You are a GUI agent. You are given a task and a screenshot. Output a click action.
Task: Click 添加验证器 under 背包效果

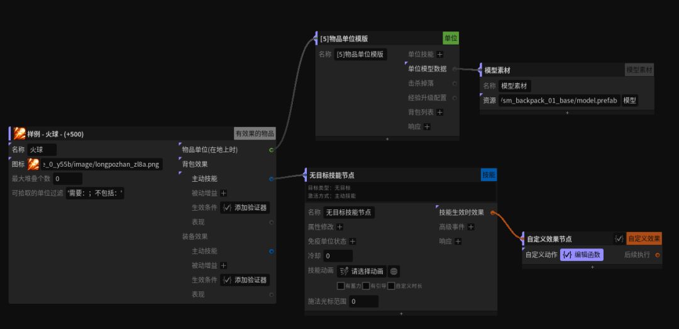[245, 208]
